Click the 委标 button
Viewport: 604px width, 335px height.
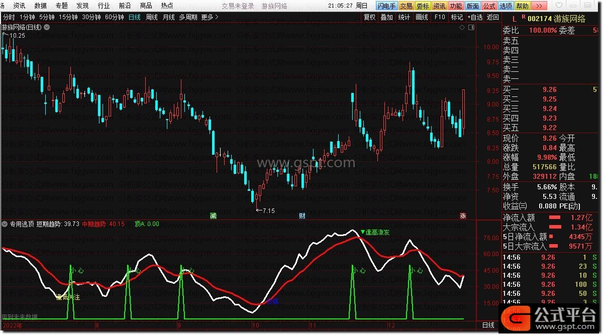(423, 6)
